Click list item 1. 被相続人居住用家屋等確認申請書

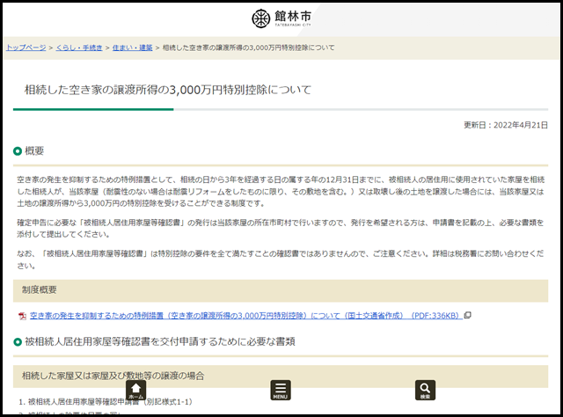coord(106,401)
